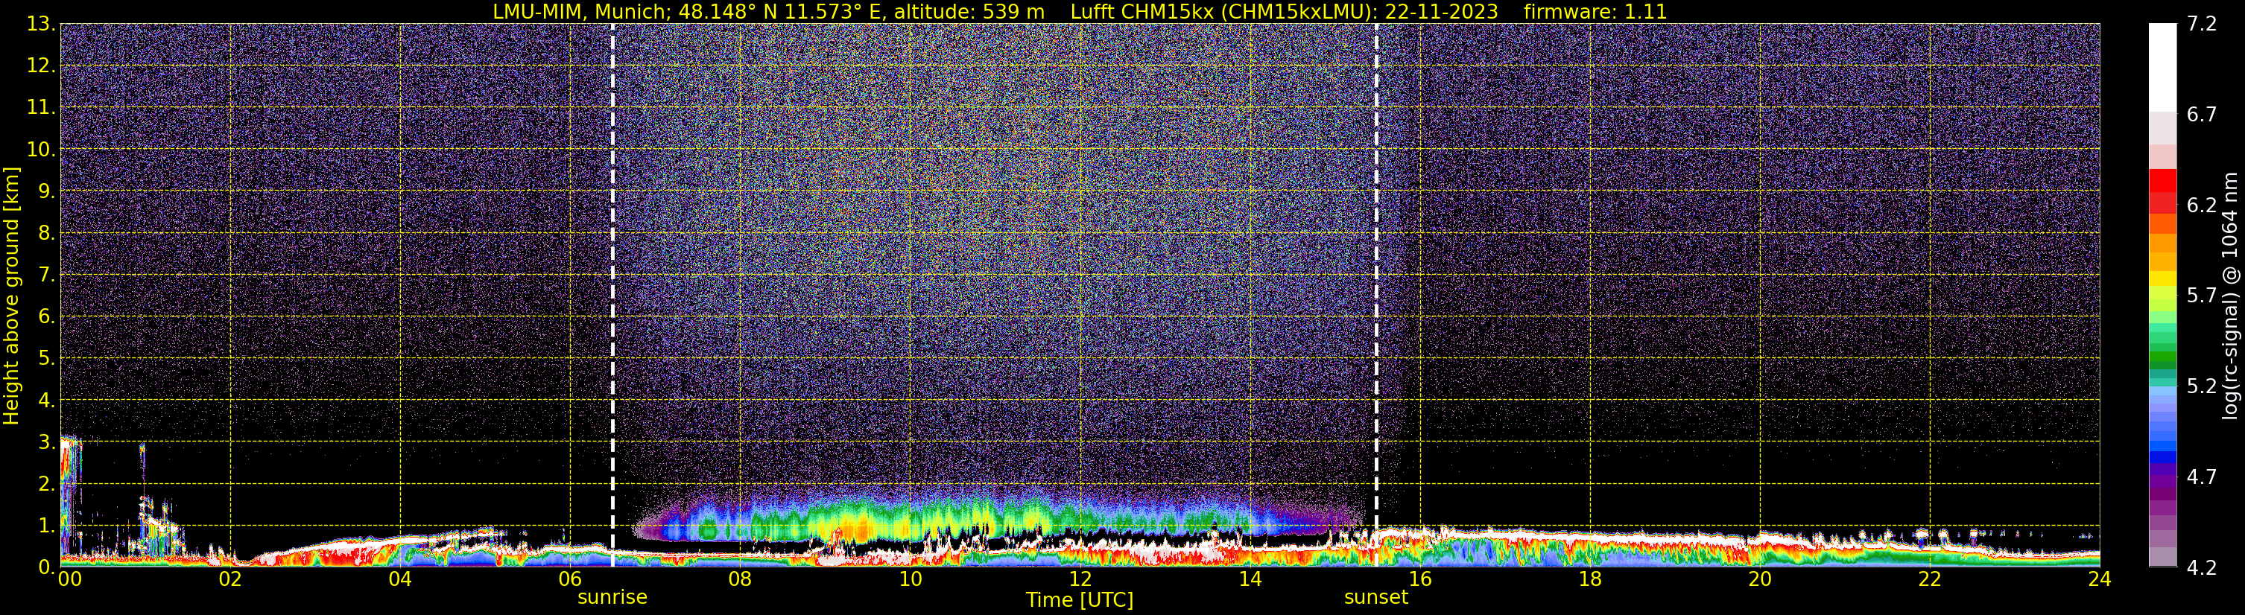Click the '2.' height axis tick label
Image resolution: width=2245 pixels, height=615 pixels.
(47, 483)
